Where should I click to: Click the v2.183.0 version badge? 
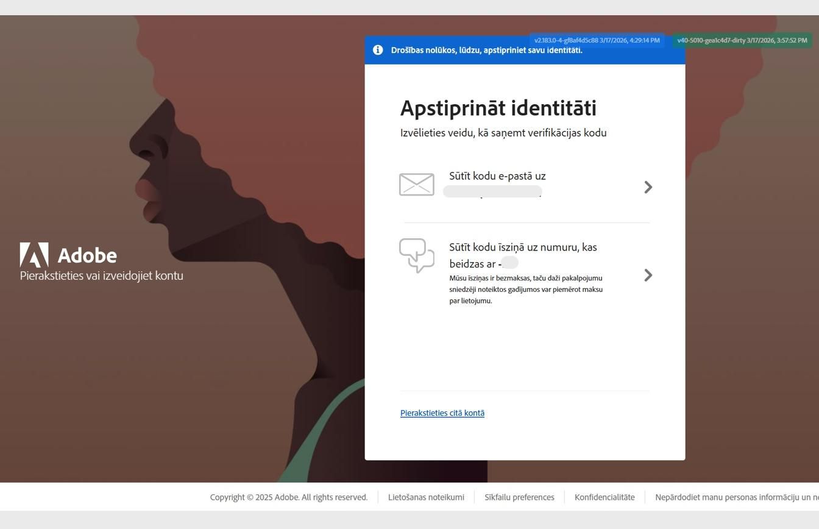(x=597, y=40)
